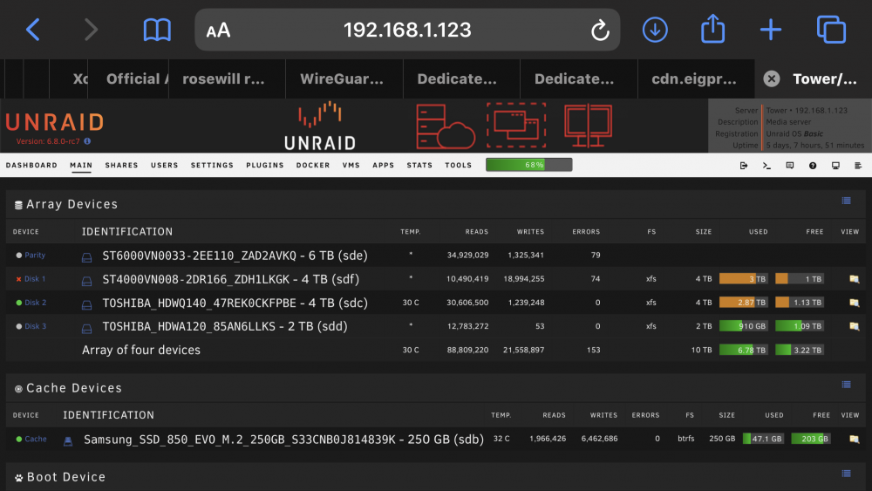
Task: Toggle the help question mark icon
Action: [813, 166]
